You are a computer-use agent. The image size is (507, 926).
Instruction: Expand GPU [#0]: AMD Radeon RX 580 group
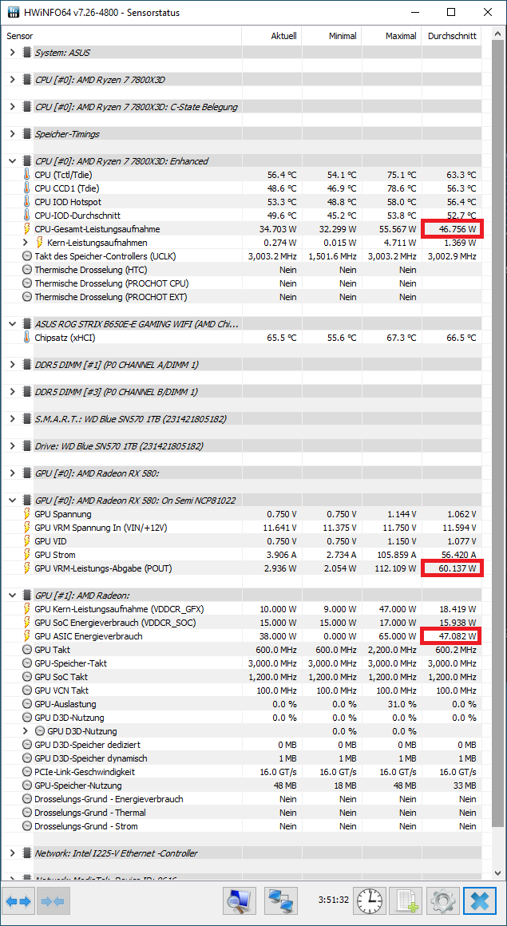(x=13, y=473)
